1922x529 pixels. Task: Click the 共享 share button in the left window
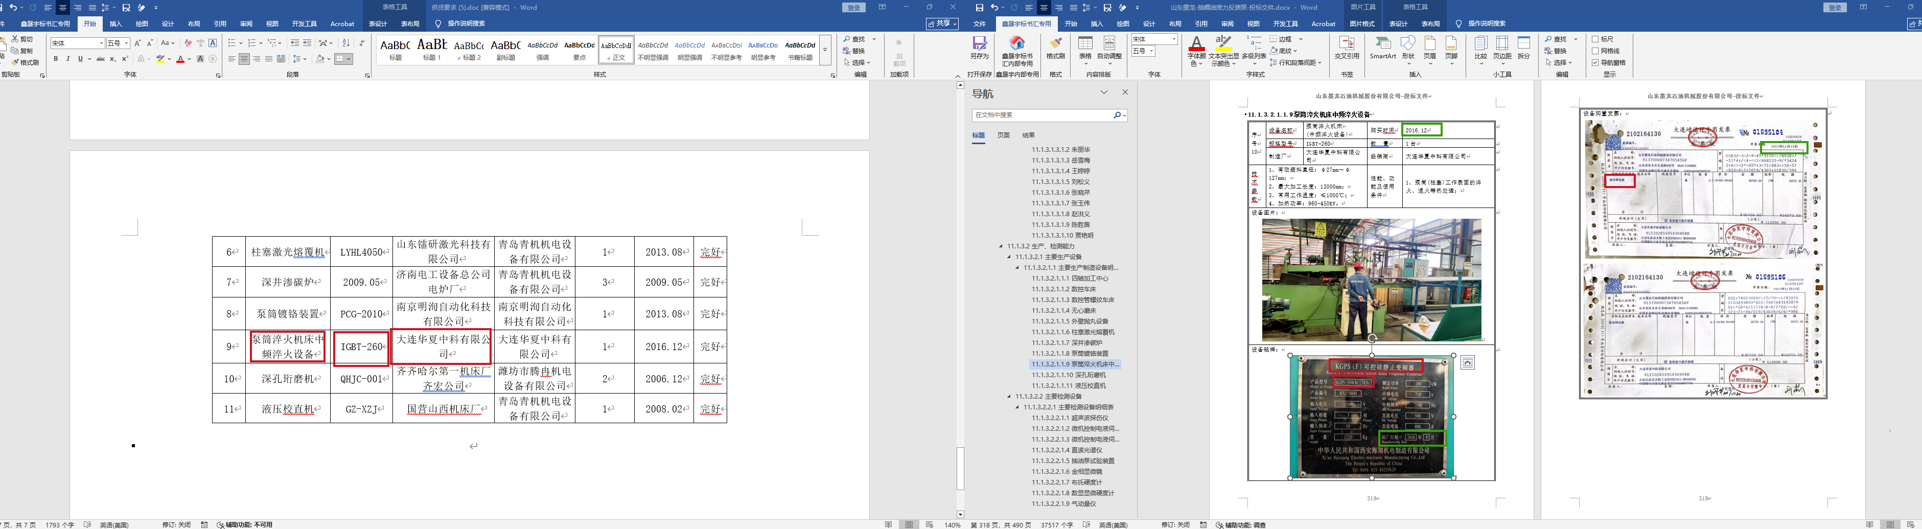[942, 24]
